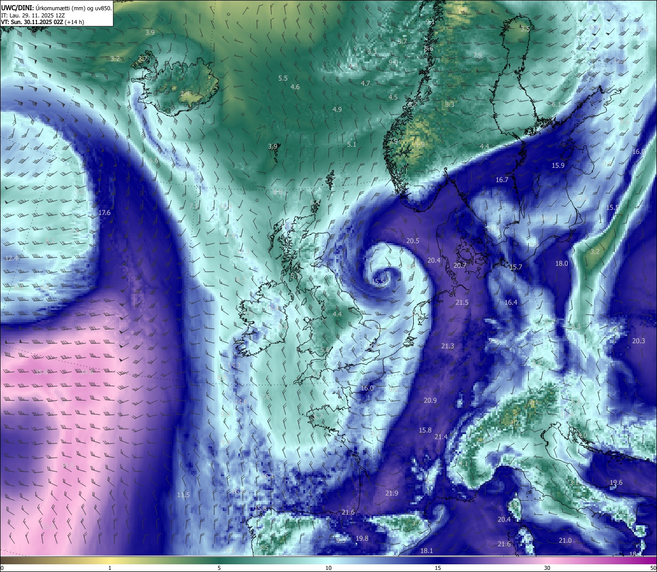Viewport: 657px width, 572px height.
Task: Click the 5.6 value over southern England
Action: (325, 349)
